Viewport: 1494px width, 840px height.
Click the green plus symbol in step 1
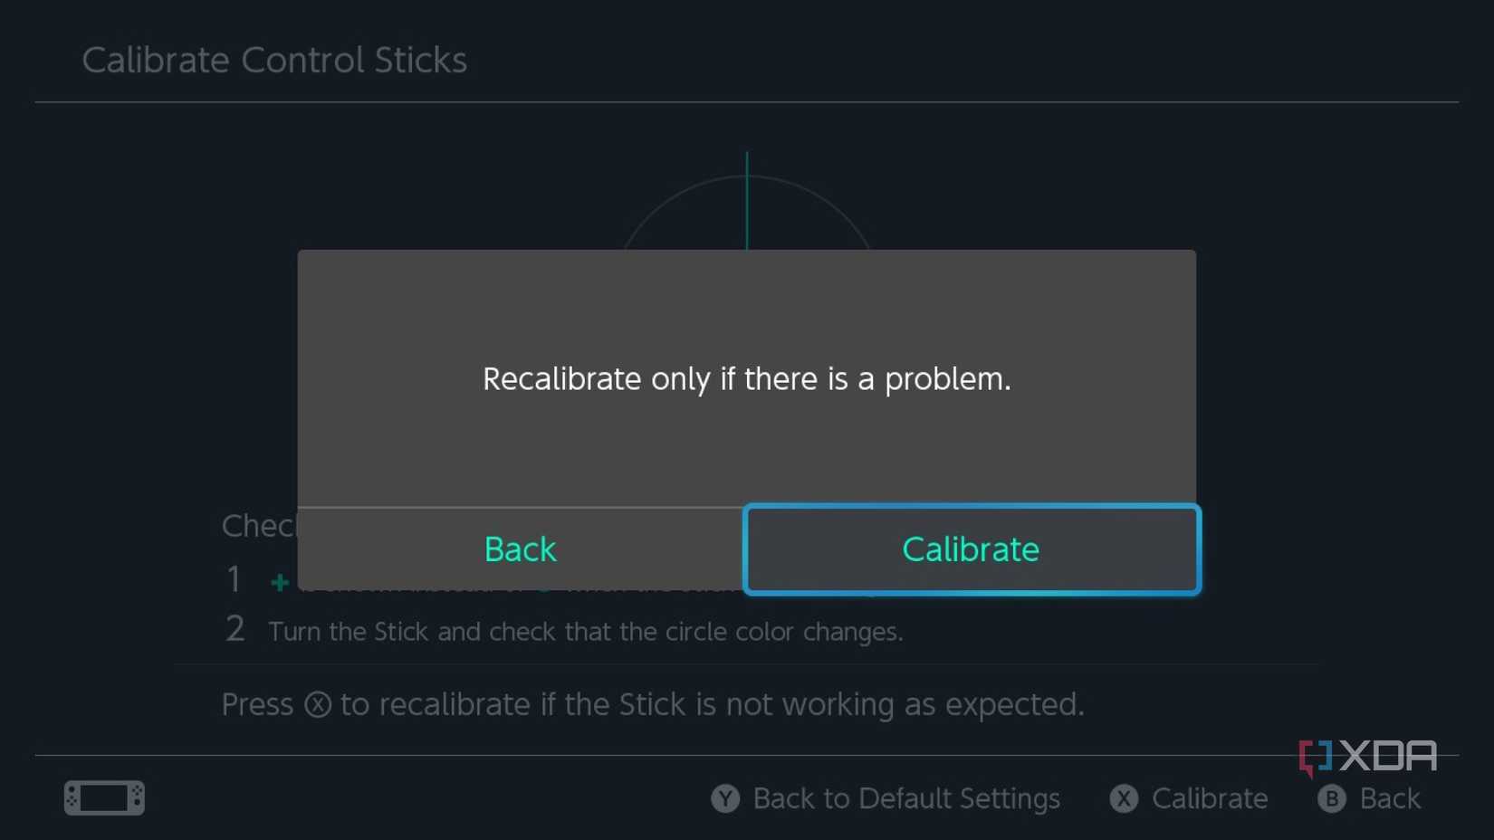pos(279,583)
